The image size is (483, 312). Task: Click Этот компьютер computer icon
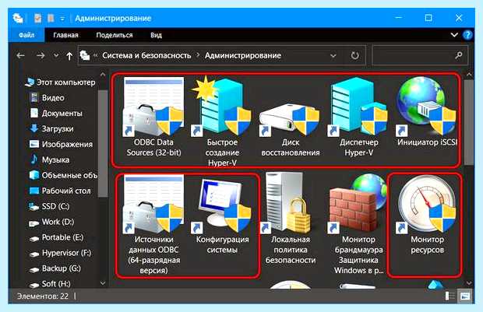30,82
